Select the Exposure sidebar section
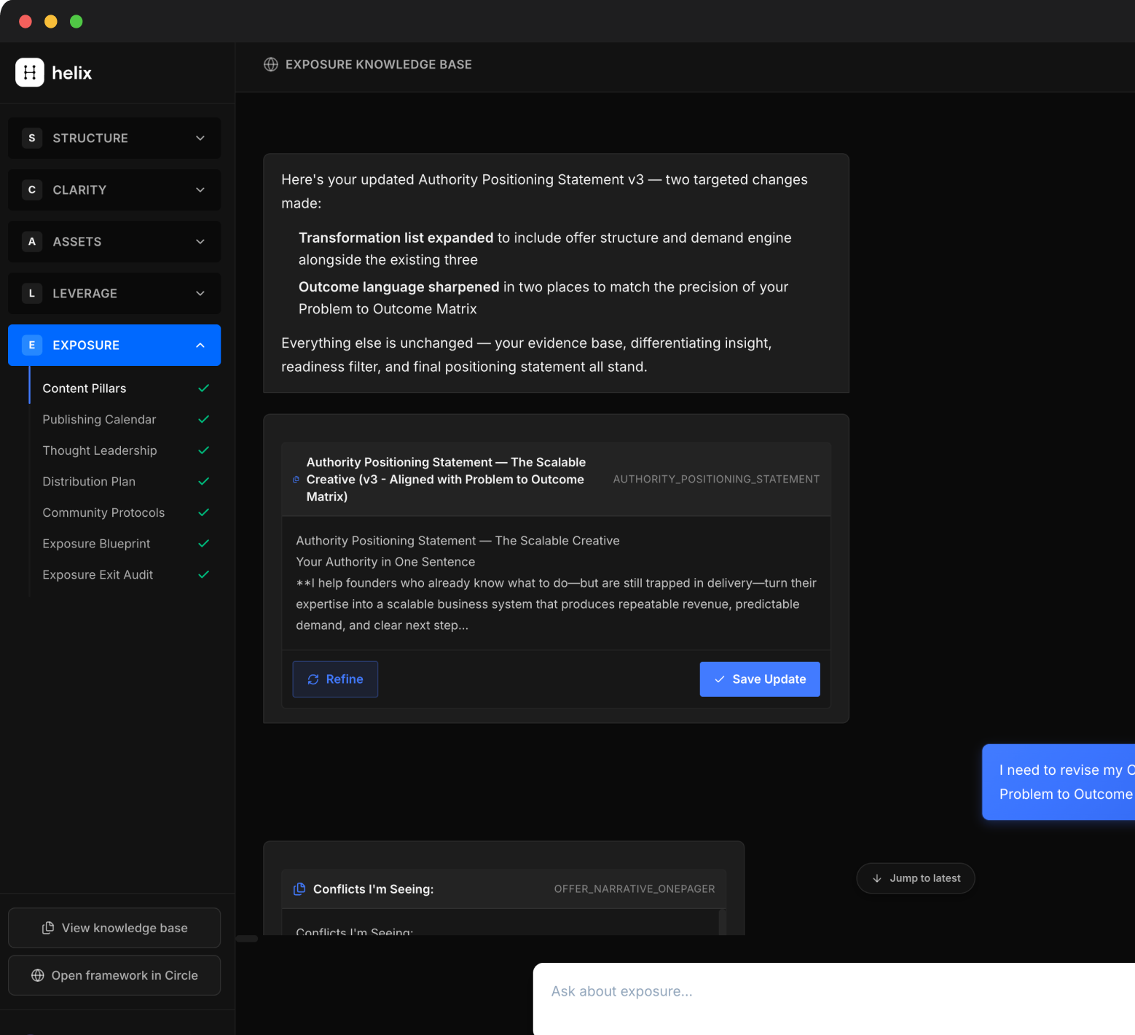Screen dimensions: 1135x1035 [114, 345]
